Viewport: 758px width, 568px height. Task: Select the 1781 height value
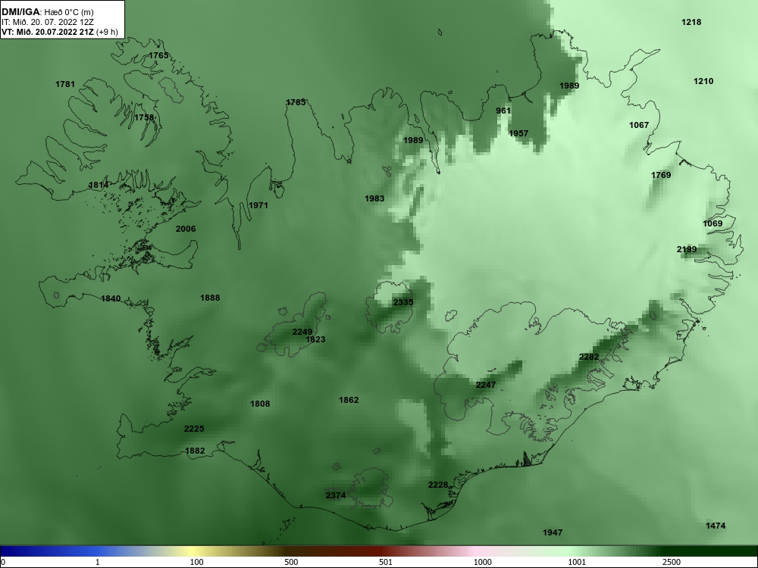pos(64,85)
